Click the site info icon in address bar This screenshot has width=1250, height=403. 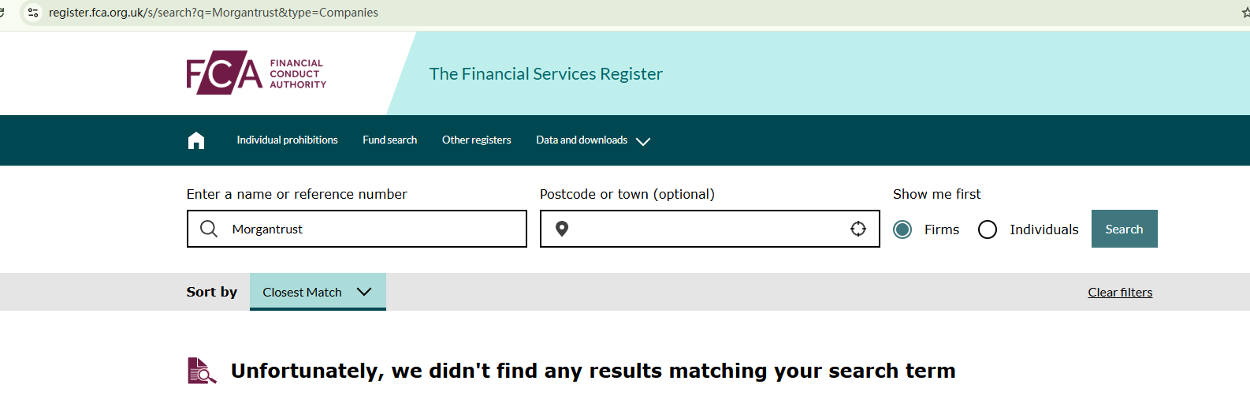pyautogui.click(x=33, y=13)
